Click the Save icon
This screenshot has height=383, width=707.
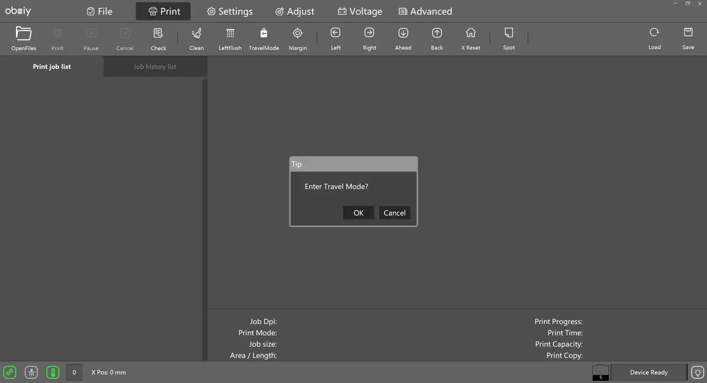(688, 33)
